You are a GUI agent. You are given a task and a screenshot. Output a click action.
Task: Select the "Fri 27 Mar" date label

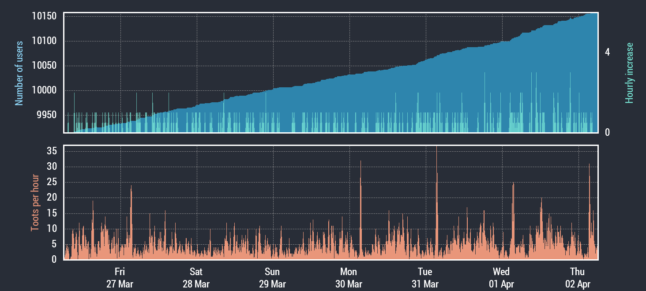point(120,278)
